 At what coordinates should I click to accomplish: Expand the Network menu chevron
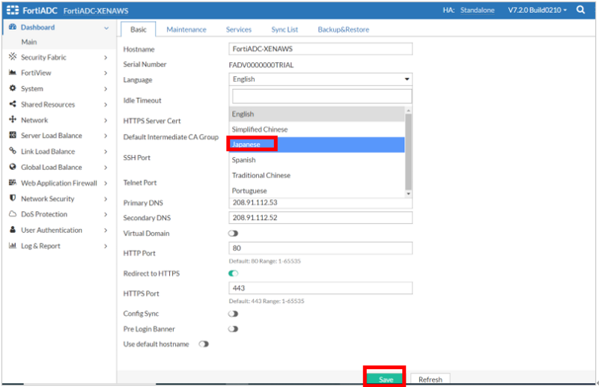click(x=106, y=121)
